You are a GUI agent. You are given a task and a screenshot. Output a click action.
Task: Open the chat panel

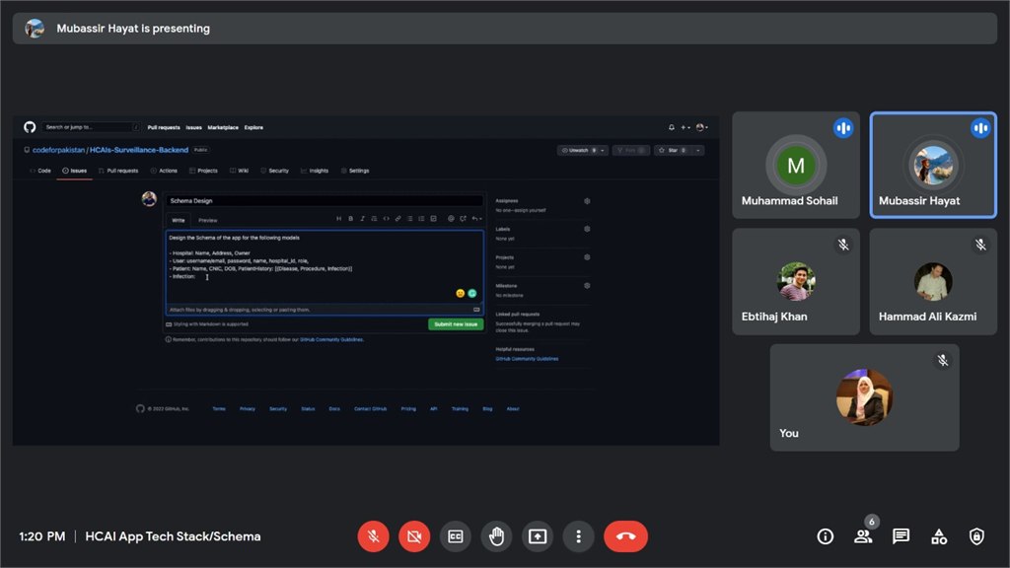[x=901, y=536]
